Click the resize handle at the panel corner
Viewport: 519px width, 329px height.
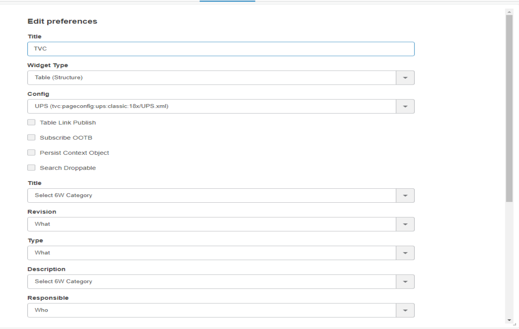click(x=514, y=325)
